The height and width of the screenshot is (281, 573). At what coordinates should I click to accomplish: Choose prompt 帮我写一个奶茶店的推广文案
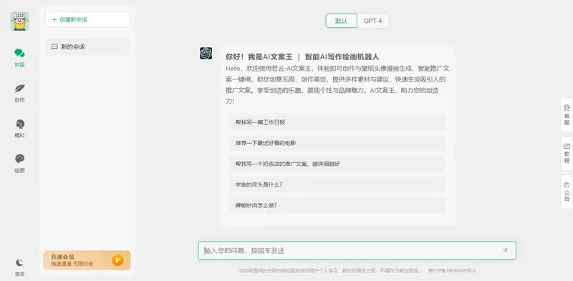click(337, 164)
